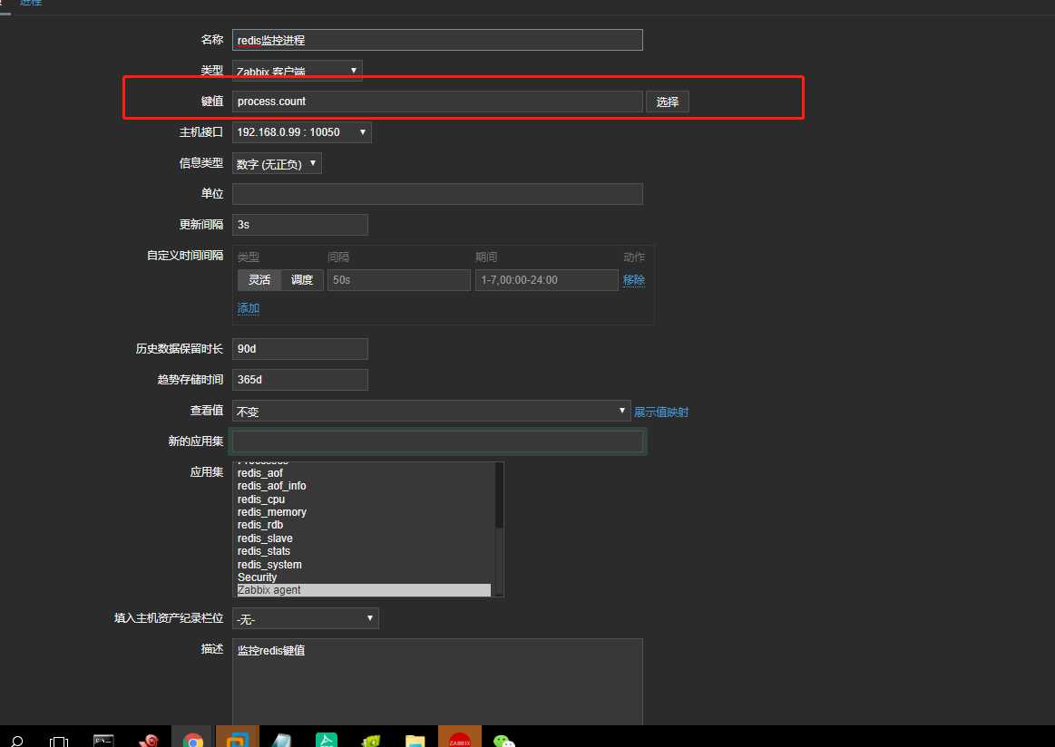
Task: Select Zabbix agent in application list
Action: pyautogui.click(x=364, y=590)
